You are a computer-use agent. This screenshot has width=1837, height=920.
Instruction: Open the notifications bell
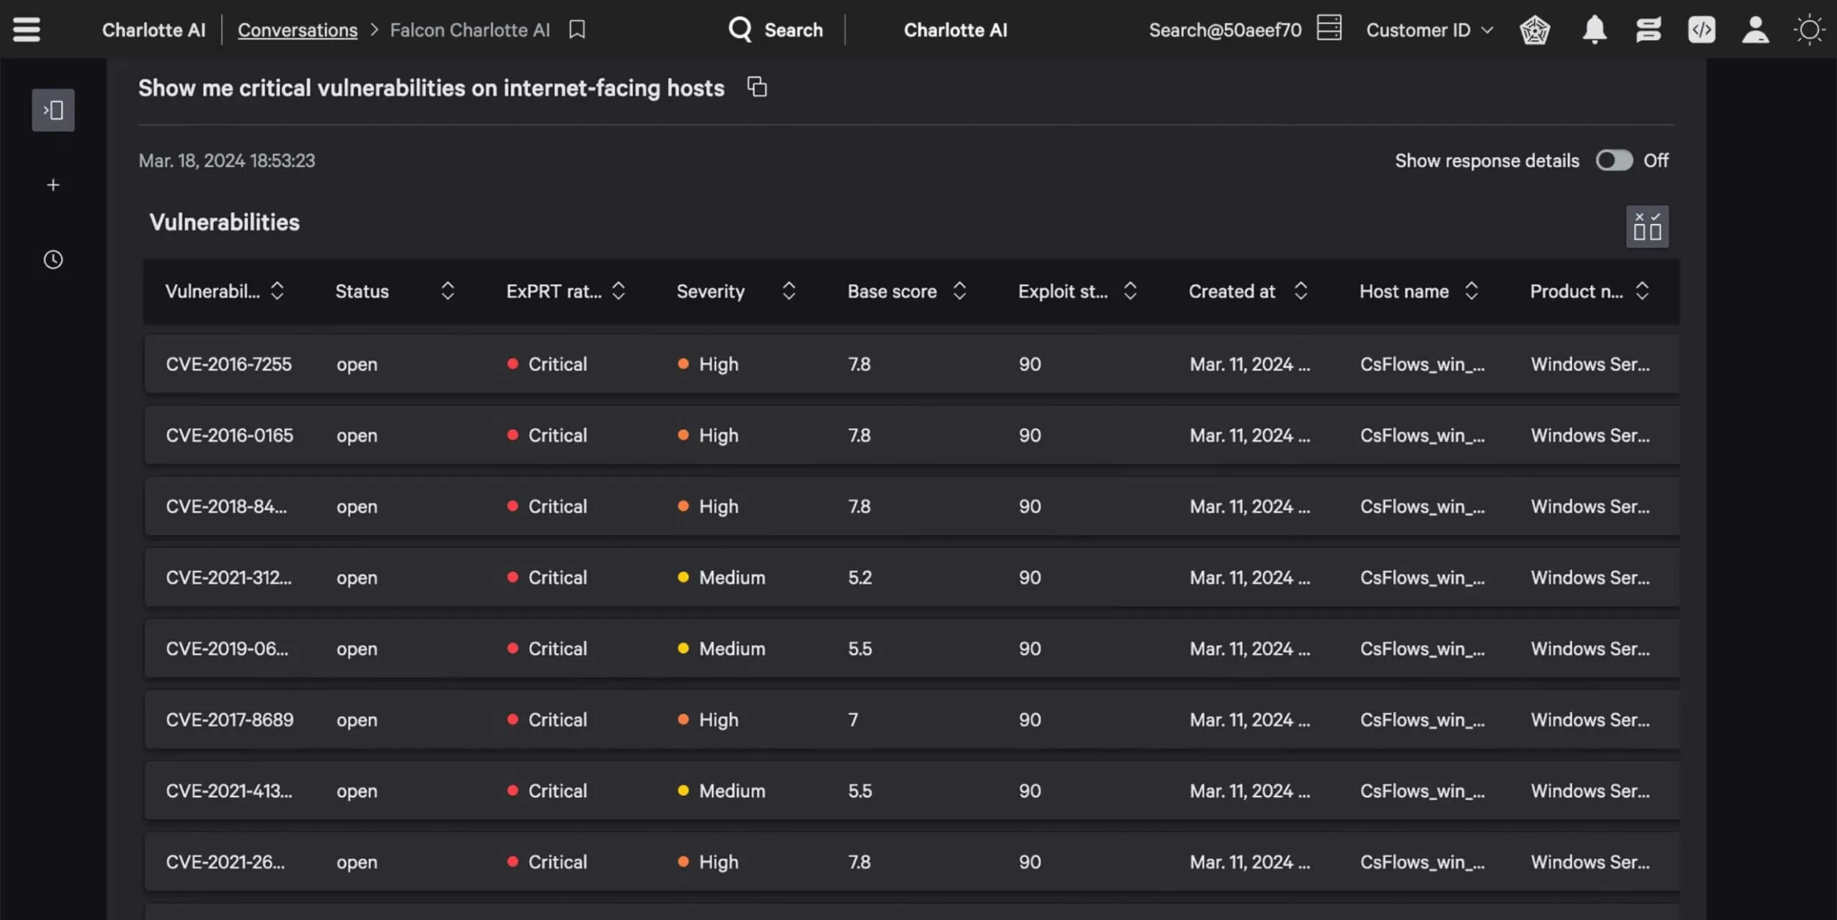(x=1594, y=29)
